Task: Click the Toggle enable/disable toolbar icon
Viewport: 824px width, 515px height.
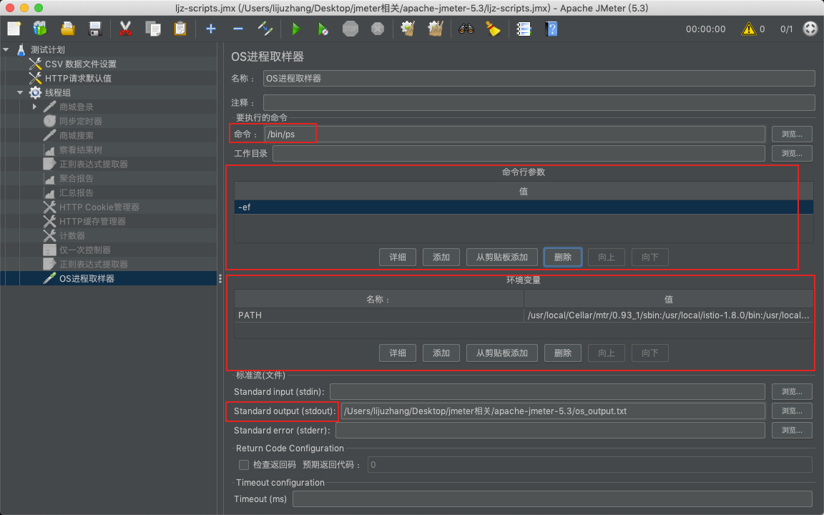Action: (x=265, y=29)
